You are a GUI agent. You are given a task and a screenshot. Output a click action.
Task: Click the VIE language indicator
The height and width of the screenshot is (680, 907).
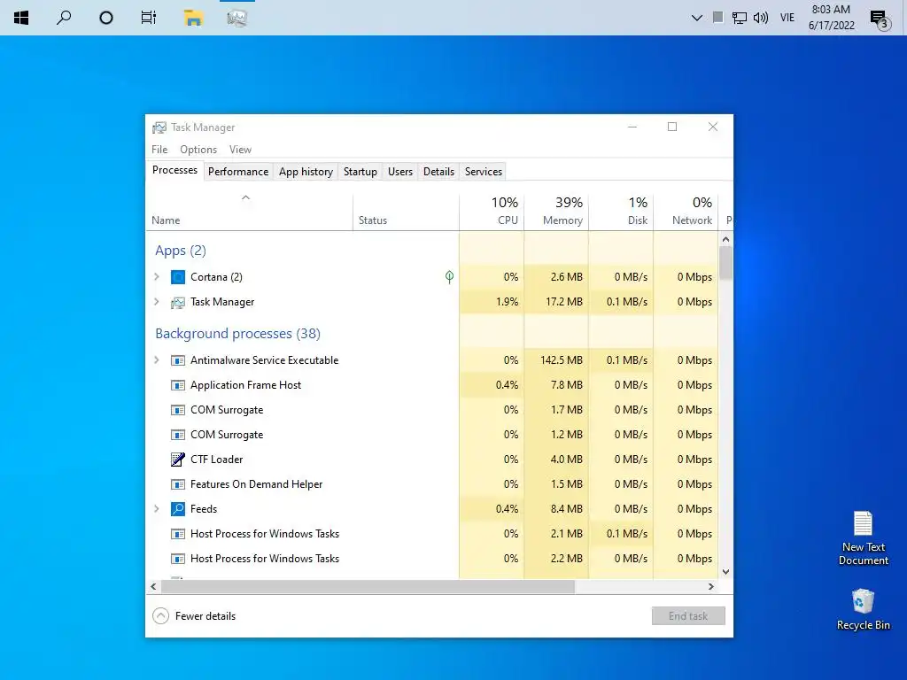(787, 18)
